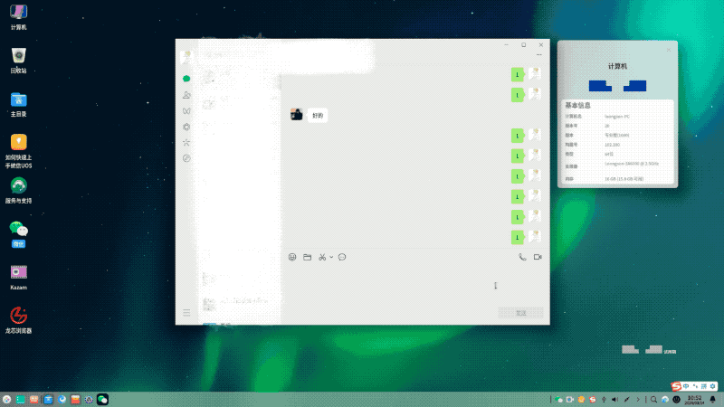
Task: Open the launcher at taskbar left
Action: point(6,399)
